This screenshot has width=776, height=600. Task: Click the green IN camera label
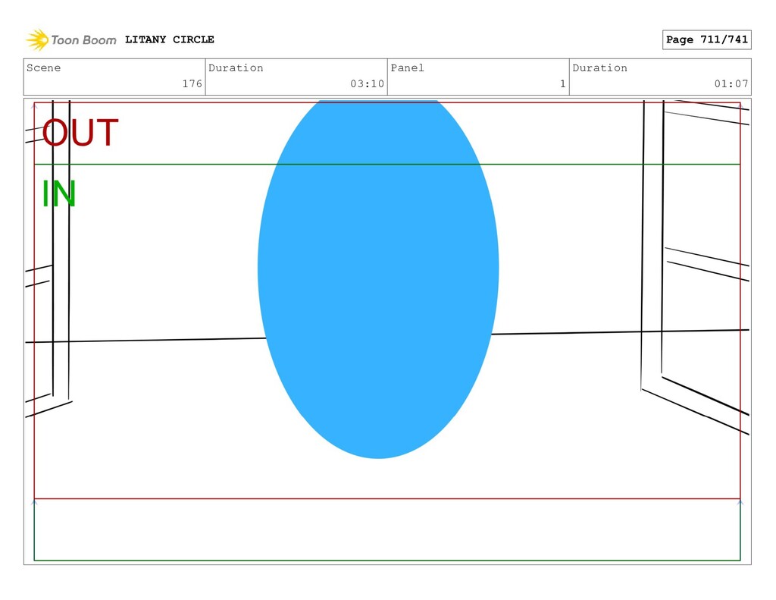pyautogui.click(x=59, y=193)
